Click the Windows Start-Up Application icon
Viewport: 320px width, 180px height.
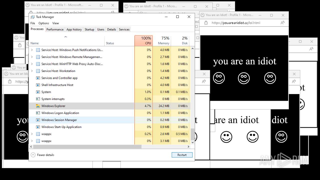coord(38,127)
